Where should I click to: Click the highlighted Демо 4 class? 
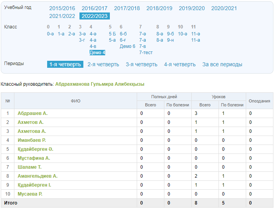pos(97,53)
